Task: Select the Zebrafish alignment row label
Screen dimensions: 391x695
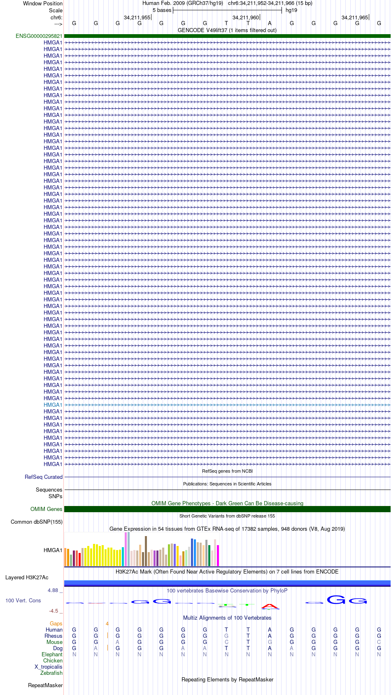Action: coord(51,673)
